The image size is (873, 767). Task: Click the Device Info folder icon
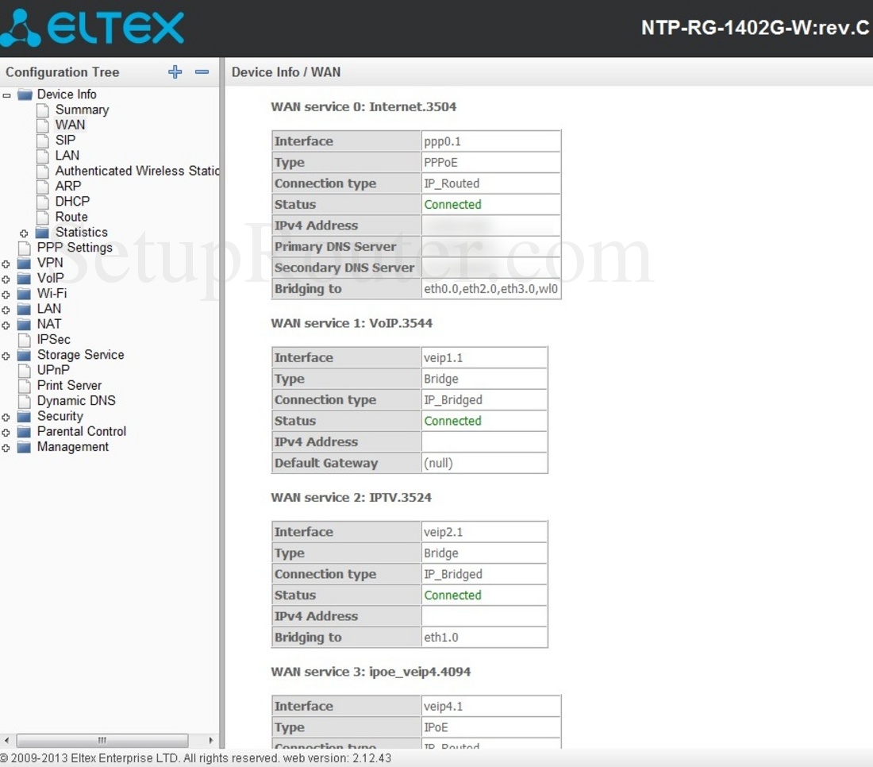pyautogui.click(x=25, y=94)
